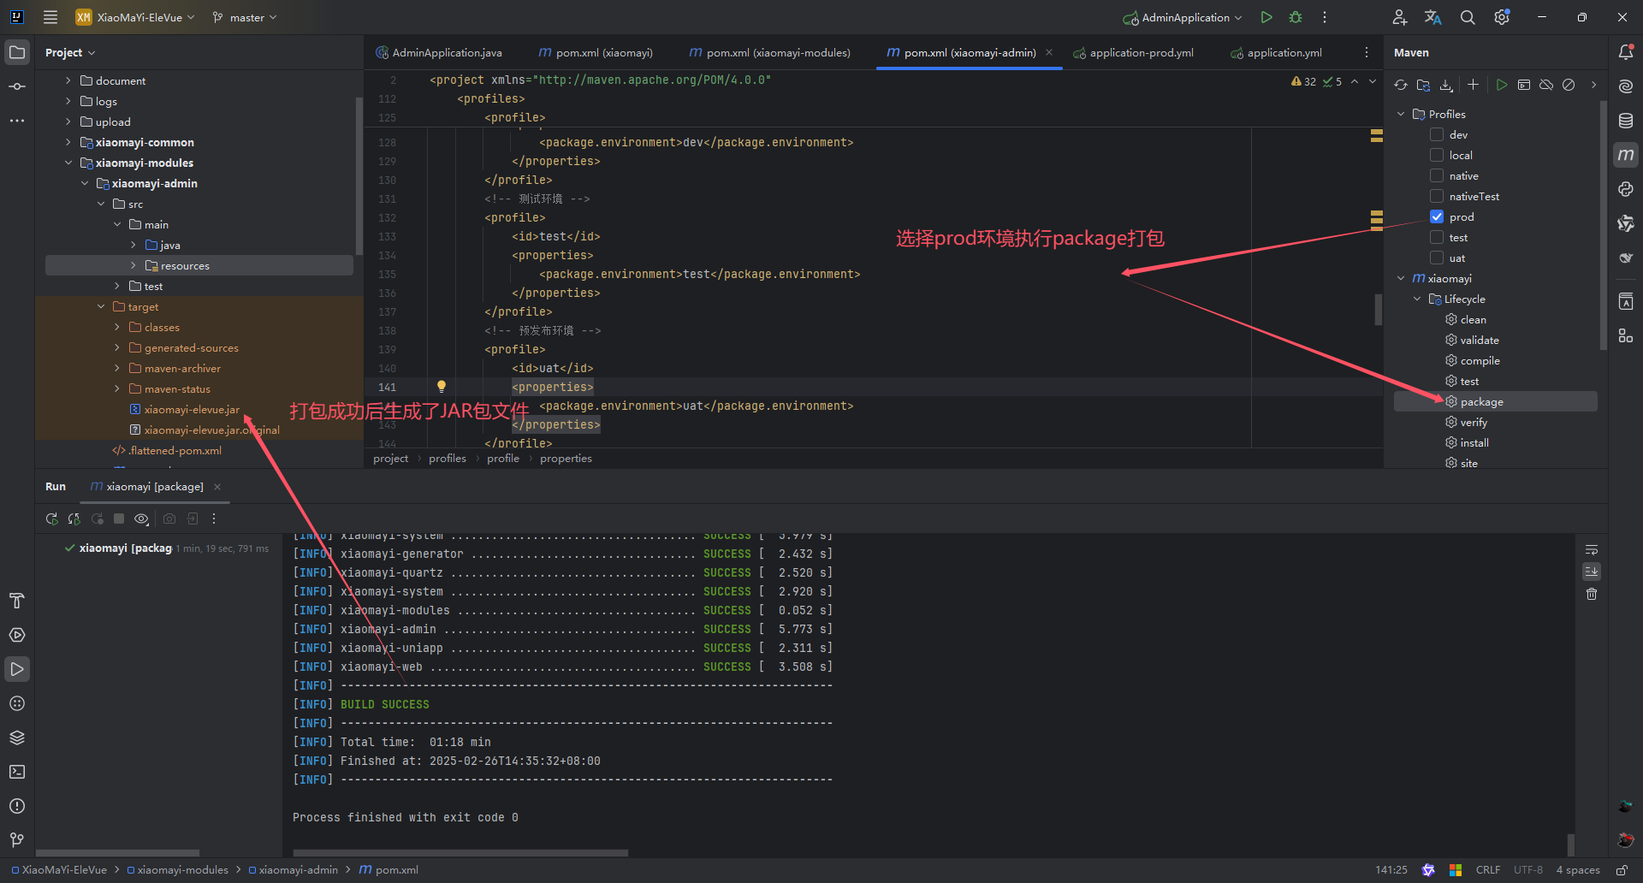Open the Notifications bell icon

tap(1626, 52)
